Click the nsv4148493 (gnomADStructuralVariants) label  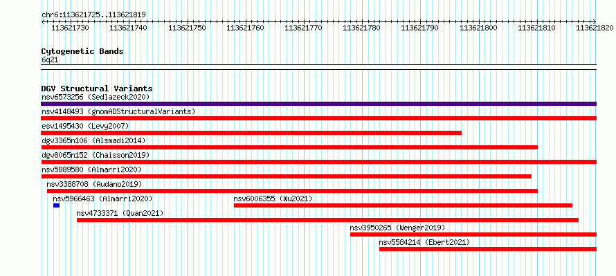(x=118, y=111)
